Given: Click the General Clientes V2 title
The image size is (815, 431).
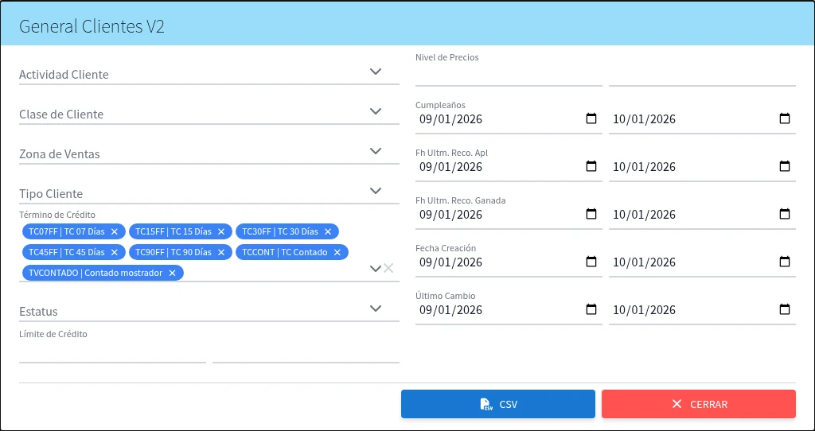Looking at the screenshot, I should tap(92, 27).
